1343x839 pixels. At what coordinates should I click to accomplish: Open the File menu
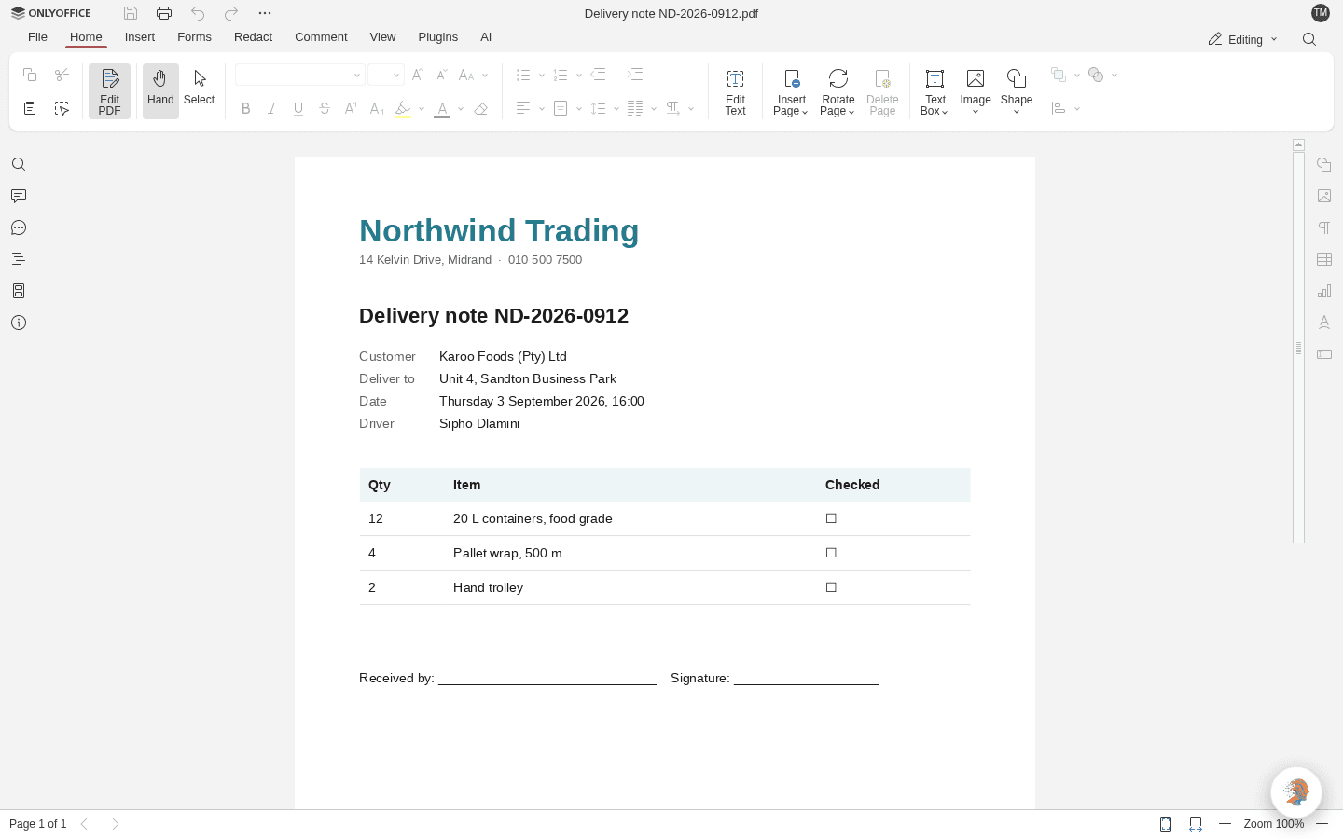pos(37,37)
